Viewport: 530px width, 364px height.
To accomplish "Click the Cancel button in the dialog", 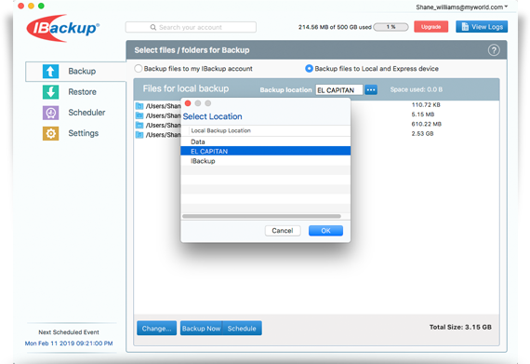I will click(x=283, y=231).
